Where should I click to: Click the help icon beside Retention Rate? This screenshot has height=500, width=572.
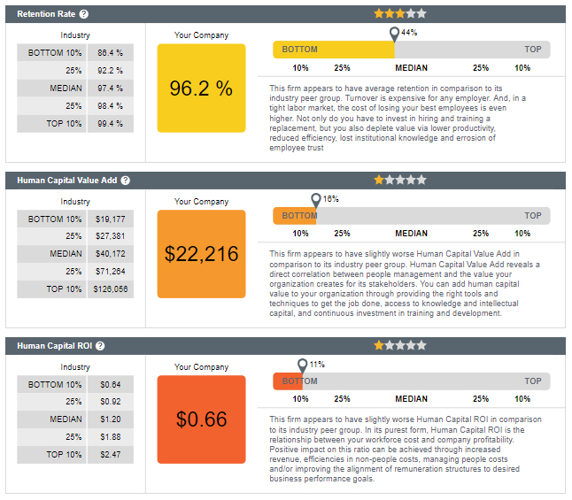click(84, 14)
